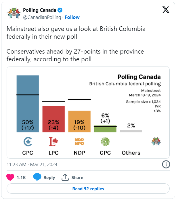
Task: Click the blue CPC 50% bar
Action: tap(28, 104)
